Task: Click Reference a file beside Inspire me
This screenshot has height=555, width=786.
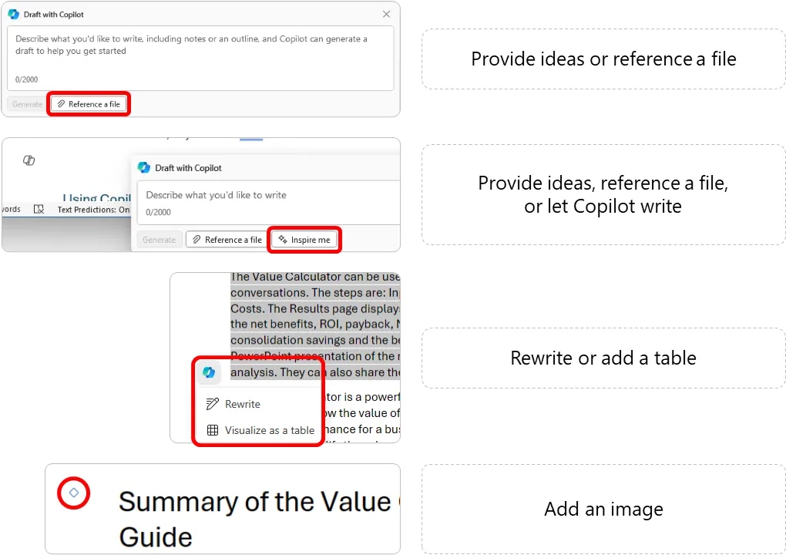Action: [x=227, y=240]
